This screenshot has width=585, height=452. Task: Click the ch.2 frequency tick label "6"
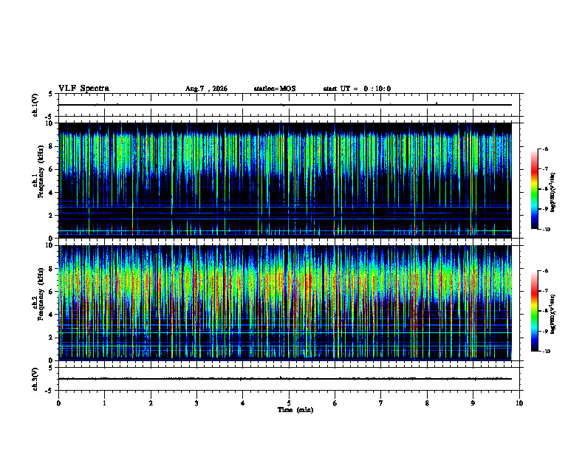pyautogui.click(x=52, y=292)
